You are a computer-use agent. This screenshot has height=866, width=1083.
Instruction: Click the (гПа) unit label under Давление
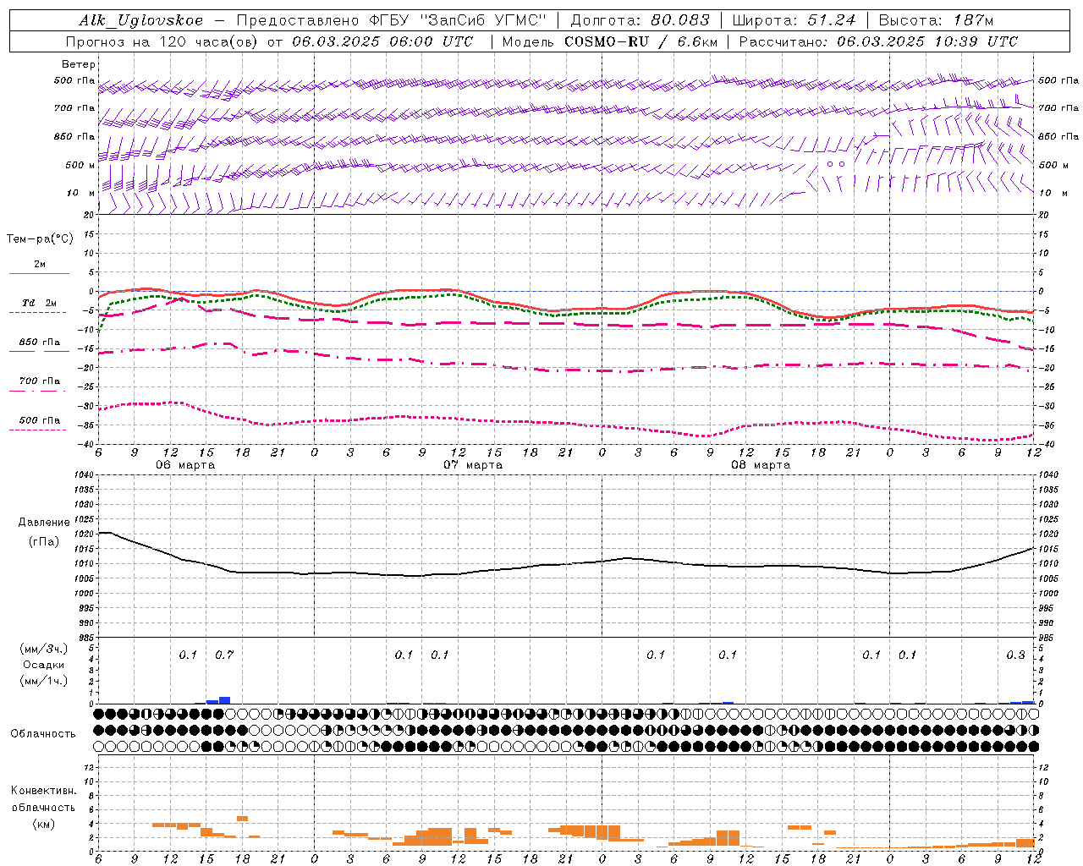(x=44, y=542)
